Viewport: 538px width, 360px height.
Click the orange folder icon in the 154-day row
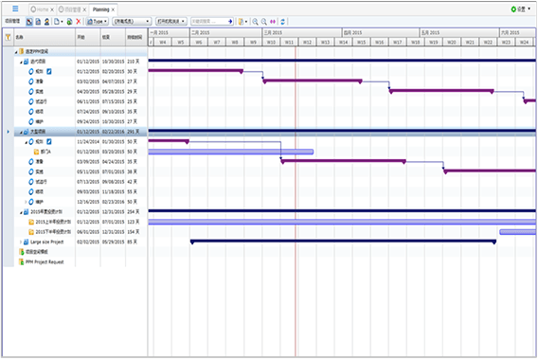(31, 232)
